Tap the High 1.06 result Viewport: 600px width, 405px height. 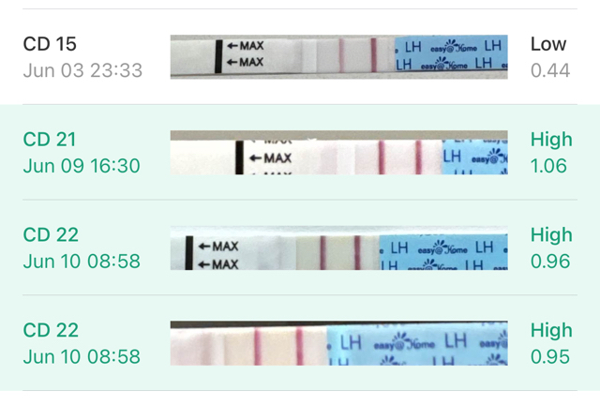[551, 153]
